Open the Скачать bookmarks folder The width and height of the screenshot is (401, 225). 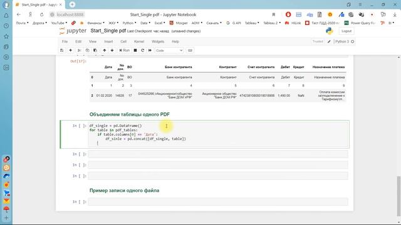[x=214, y=23]
